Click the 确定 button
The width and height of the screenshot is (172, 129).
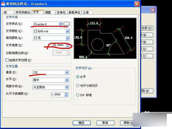click(x=82, y=123)
